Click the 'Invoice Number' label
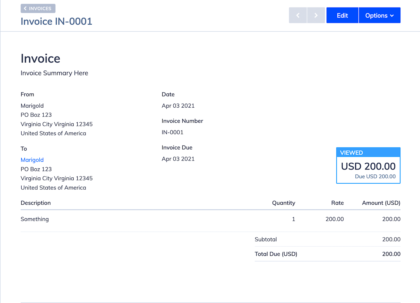 pyautogui.click(x=182, y=121)
